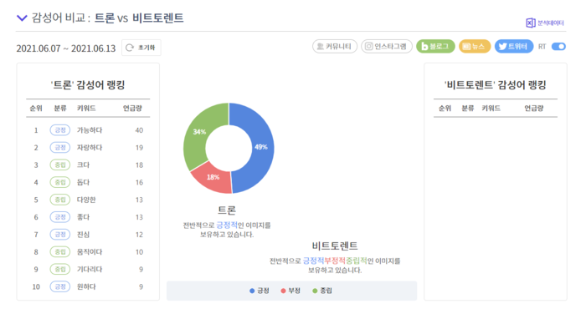Click 중립 badge beside 크다

click(60, 165)
